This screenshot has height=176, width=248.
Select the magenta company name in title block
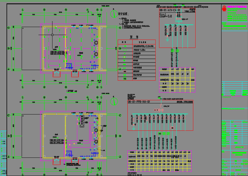(237, 7)
